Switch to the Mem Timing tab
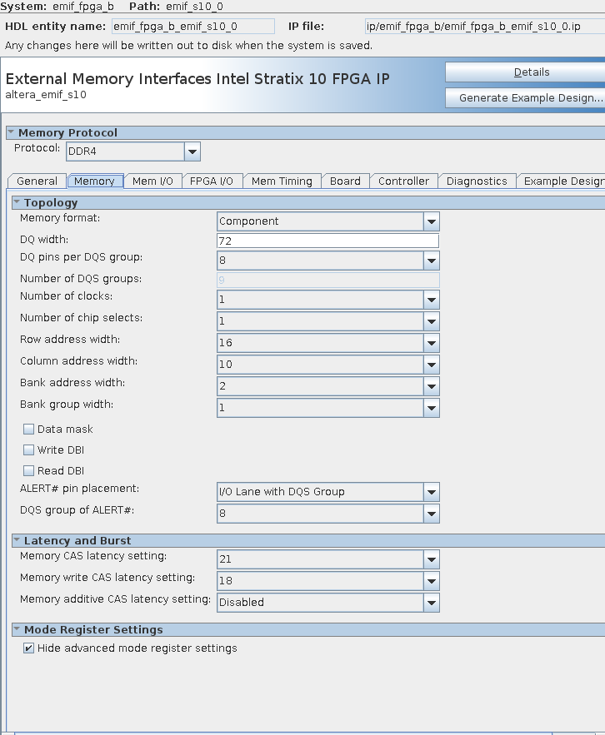This screenshot has height=735, width=605. click(282, 181)
